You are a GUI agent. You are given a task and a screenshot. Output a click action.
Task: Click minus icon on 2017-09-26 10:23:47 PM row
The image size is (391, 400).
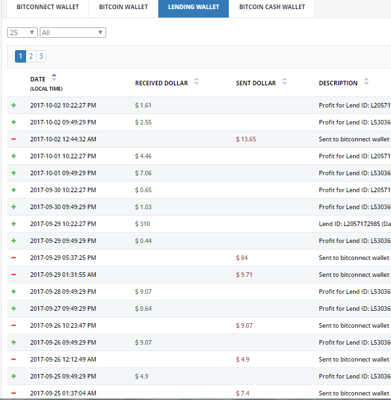(x=14, y=326)
